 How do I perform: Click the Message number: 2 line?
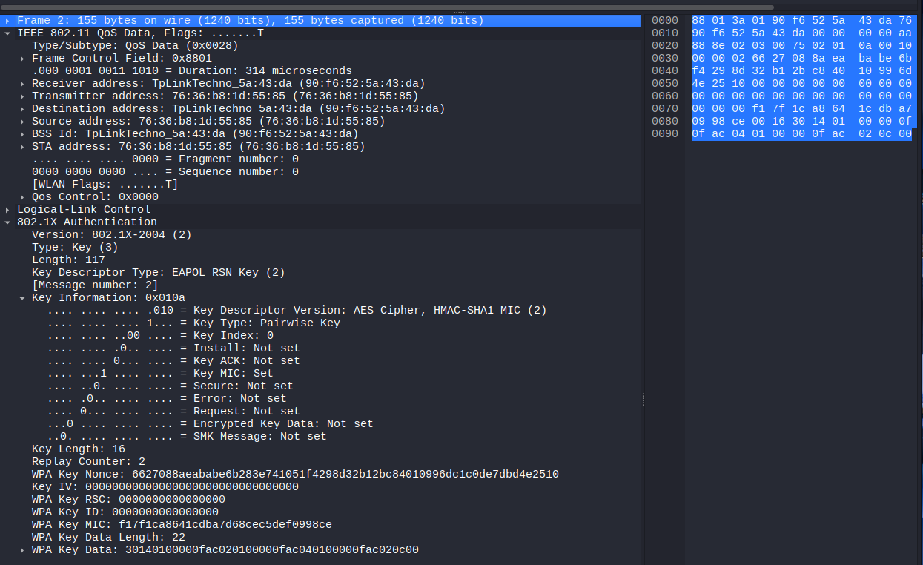pyautogui.click(x=95, y=285)
